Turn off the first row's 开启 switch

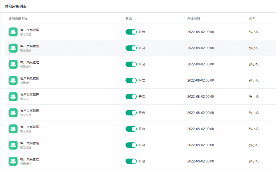click(x=131, y=32)
